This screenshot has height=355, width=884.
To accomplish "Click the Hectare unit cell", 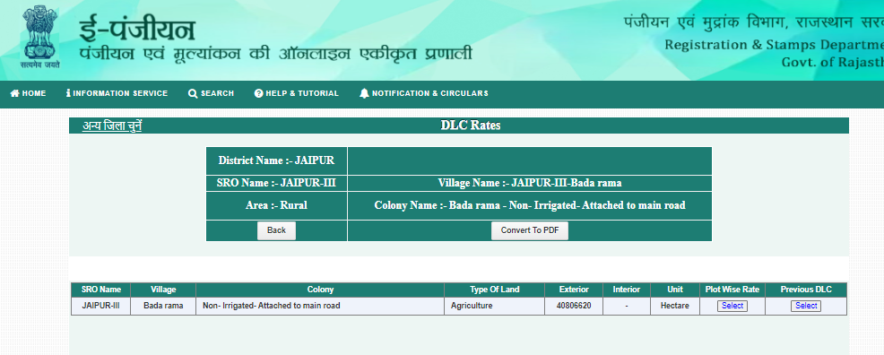I will (x=675, y=306).
